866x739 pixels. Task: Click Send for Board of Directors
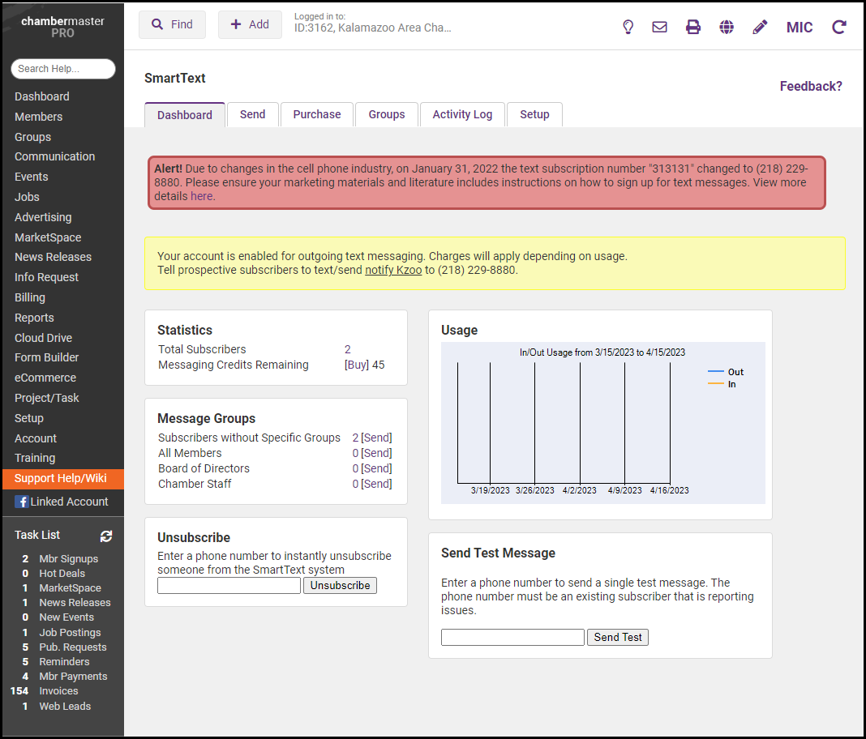(x=377, y=468)
